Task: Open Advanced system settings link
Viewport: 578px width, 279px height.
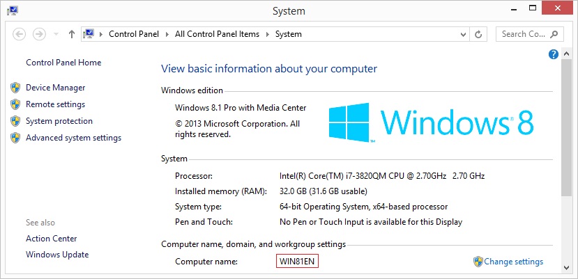Action: point(73,138)
